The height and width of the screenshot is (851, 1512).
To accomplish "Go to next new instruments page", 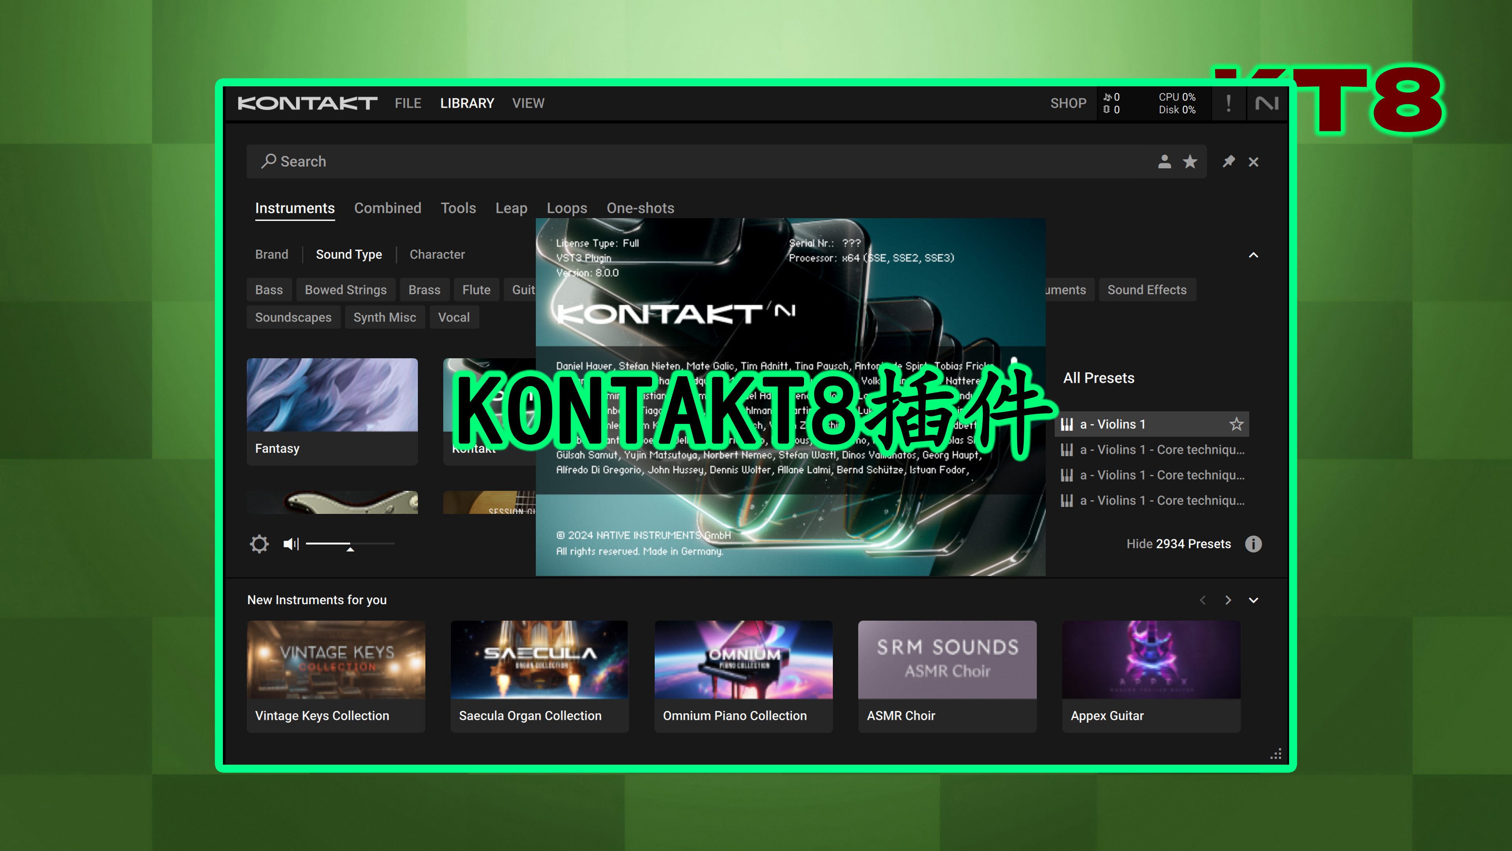I will pyautogui.click(x=1228, y=600).
